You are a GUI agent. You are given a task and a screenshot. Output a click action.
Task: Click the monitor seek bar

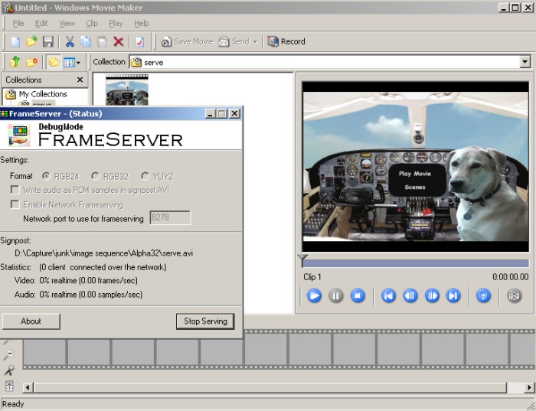415,263
